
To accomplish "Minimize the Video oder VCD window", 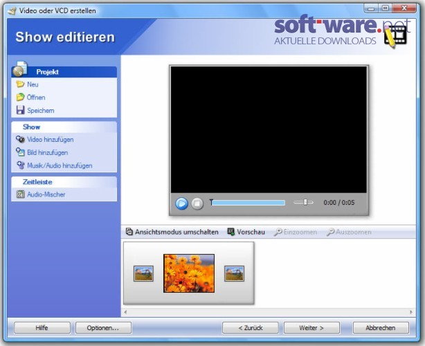I will pyautogui.click(x=371, y=8).
